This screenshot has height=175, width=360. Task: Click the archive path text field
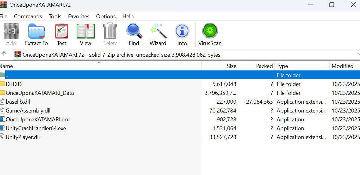tap(187, 54)
